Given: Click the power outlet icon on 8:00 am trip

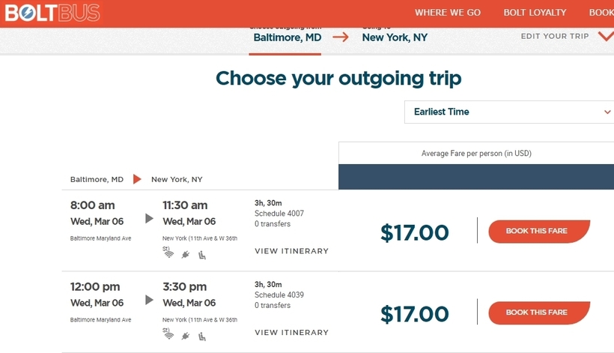Looking at the screenshot, I should coord(186,255).
